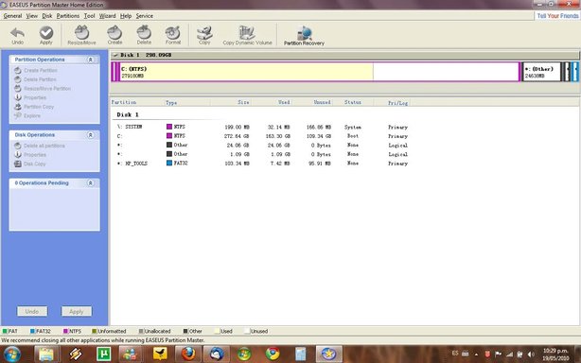Viewport: 581px width, 363px height.
Task: Open Properties under Partition Operations
Action: tap(30, 97)
